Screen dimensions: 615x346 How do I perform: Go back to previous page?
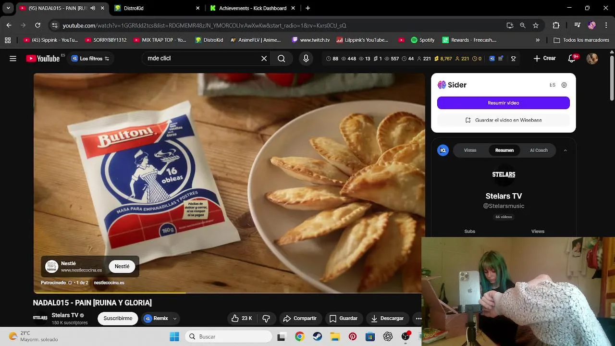coord(9,25)
